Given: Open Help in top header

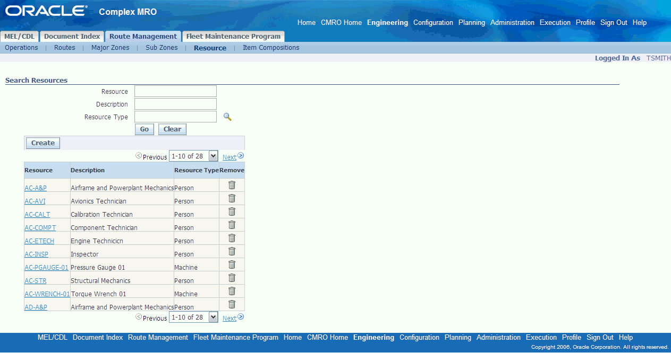Looking at the screenshot, I should [x=640, y=23].
